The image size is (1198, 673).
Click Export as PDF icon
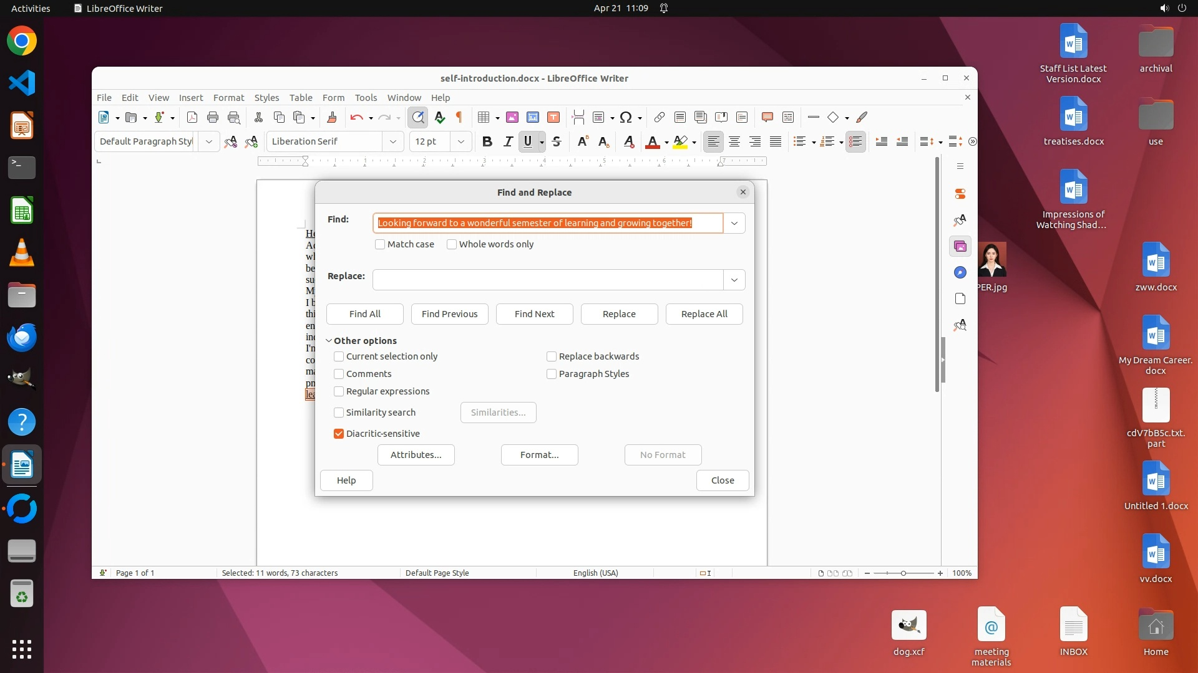(x=192, y=117)
